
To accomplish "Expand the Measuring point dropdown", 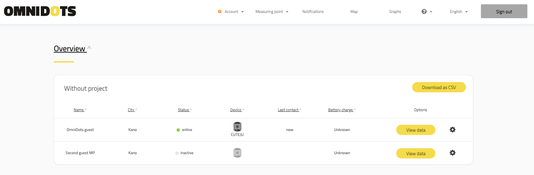I will [x=271, y=12].
